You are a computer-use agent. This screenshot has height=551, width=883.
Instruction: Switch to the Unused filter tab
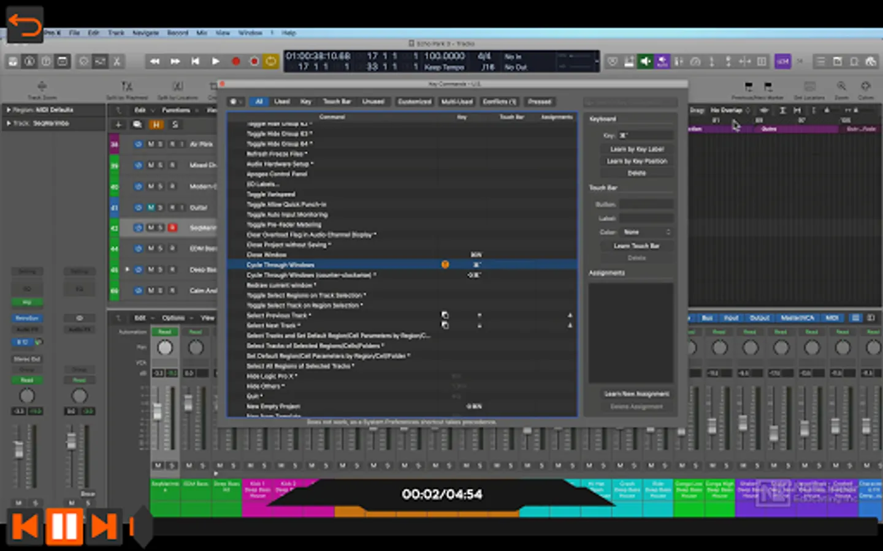(373, 102)
